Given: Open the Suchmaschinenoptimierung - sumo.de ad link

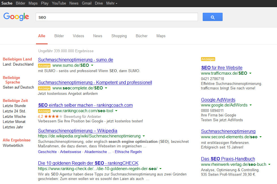Looking at the screenshot, I should click(x=75, y=60).
